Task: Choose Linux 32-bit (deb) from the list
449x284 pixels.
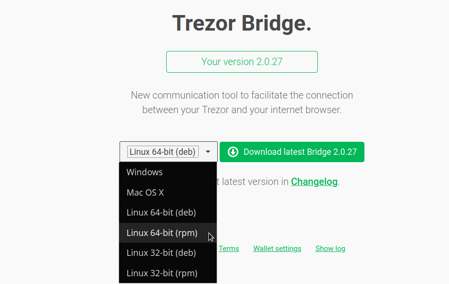Action: 168,253
